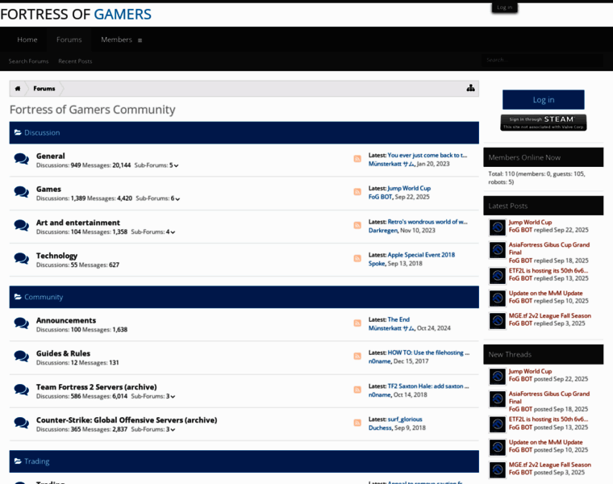Screen dimensions: 613x484
Task: Expand Team Fortress 2 Servers sub-forums
Action: (x=173, y=397)
